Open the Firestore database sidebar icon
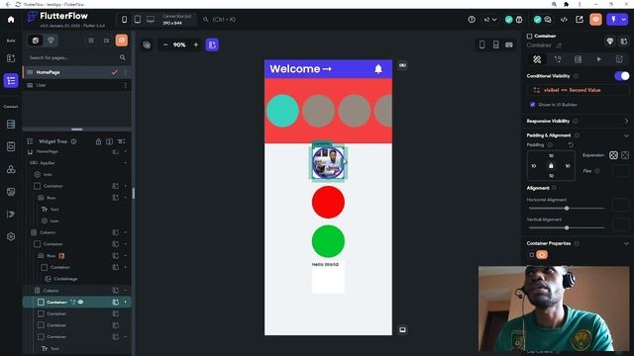634x356 pixels. point(11,125)
